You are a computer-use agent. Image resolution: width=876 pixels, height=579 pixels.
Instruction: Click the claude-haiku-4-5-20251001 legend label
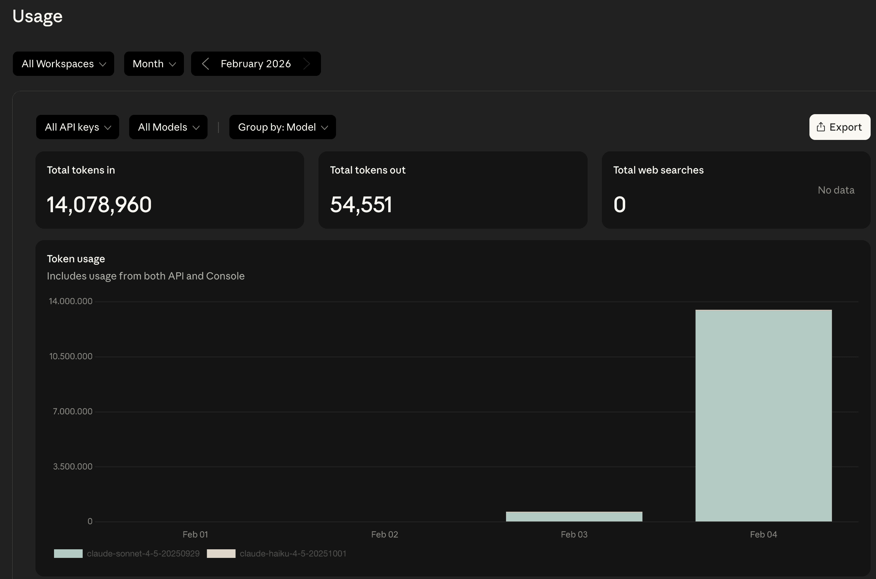293,554
